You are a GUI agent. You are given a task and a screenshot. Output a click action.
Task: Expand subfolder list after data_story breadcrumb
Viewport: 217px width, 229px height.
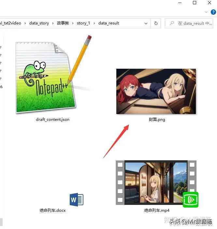(x=53, y=23)
